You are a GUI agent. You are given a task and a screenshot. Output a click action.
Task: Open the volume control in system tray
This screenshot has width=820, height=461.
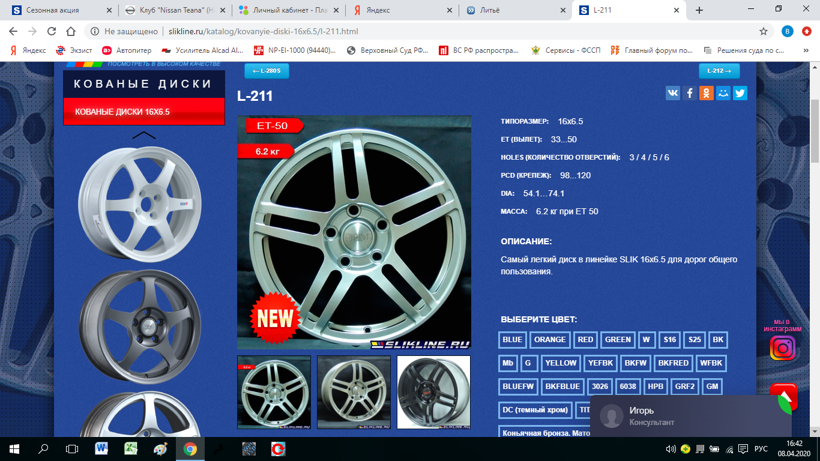[671, 448]
